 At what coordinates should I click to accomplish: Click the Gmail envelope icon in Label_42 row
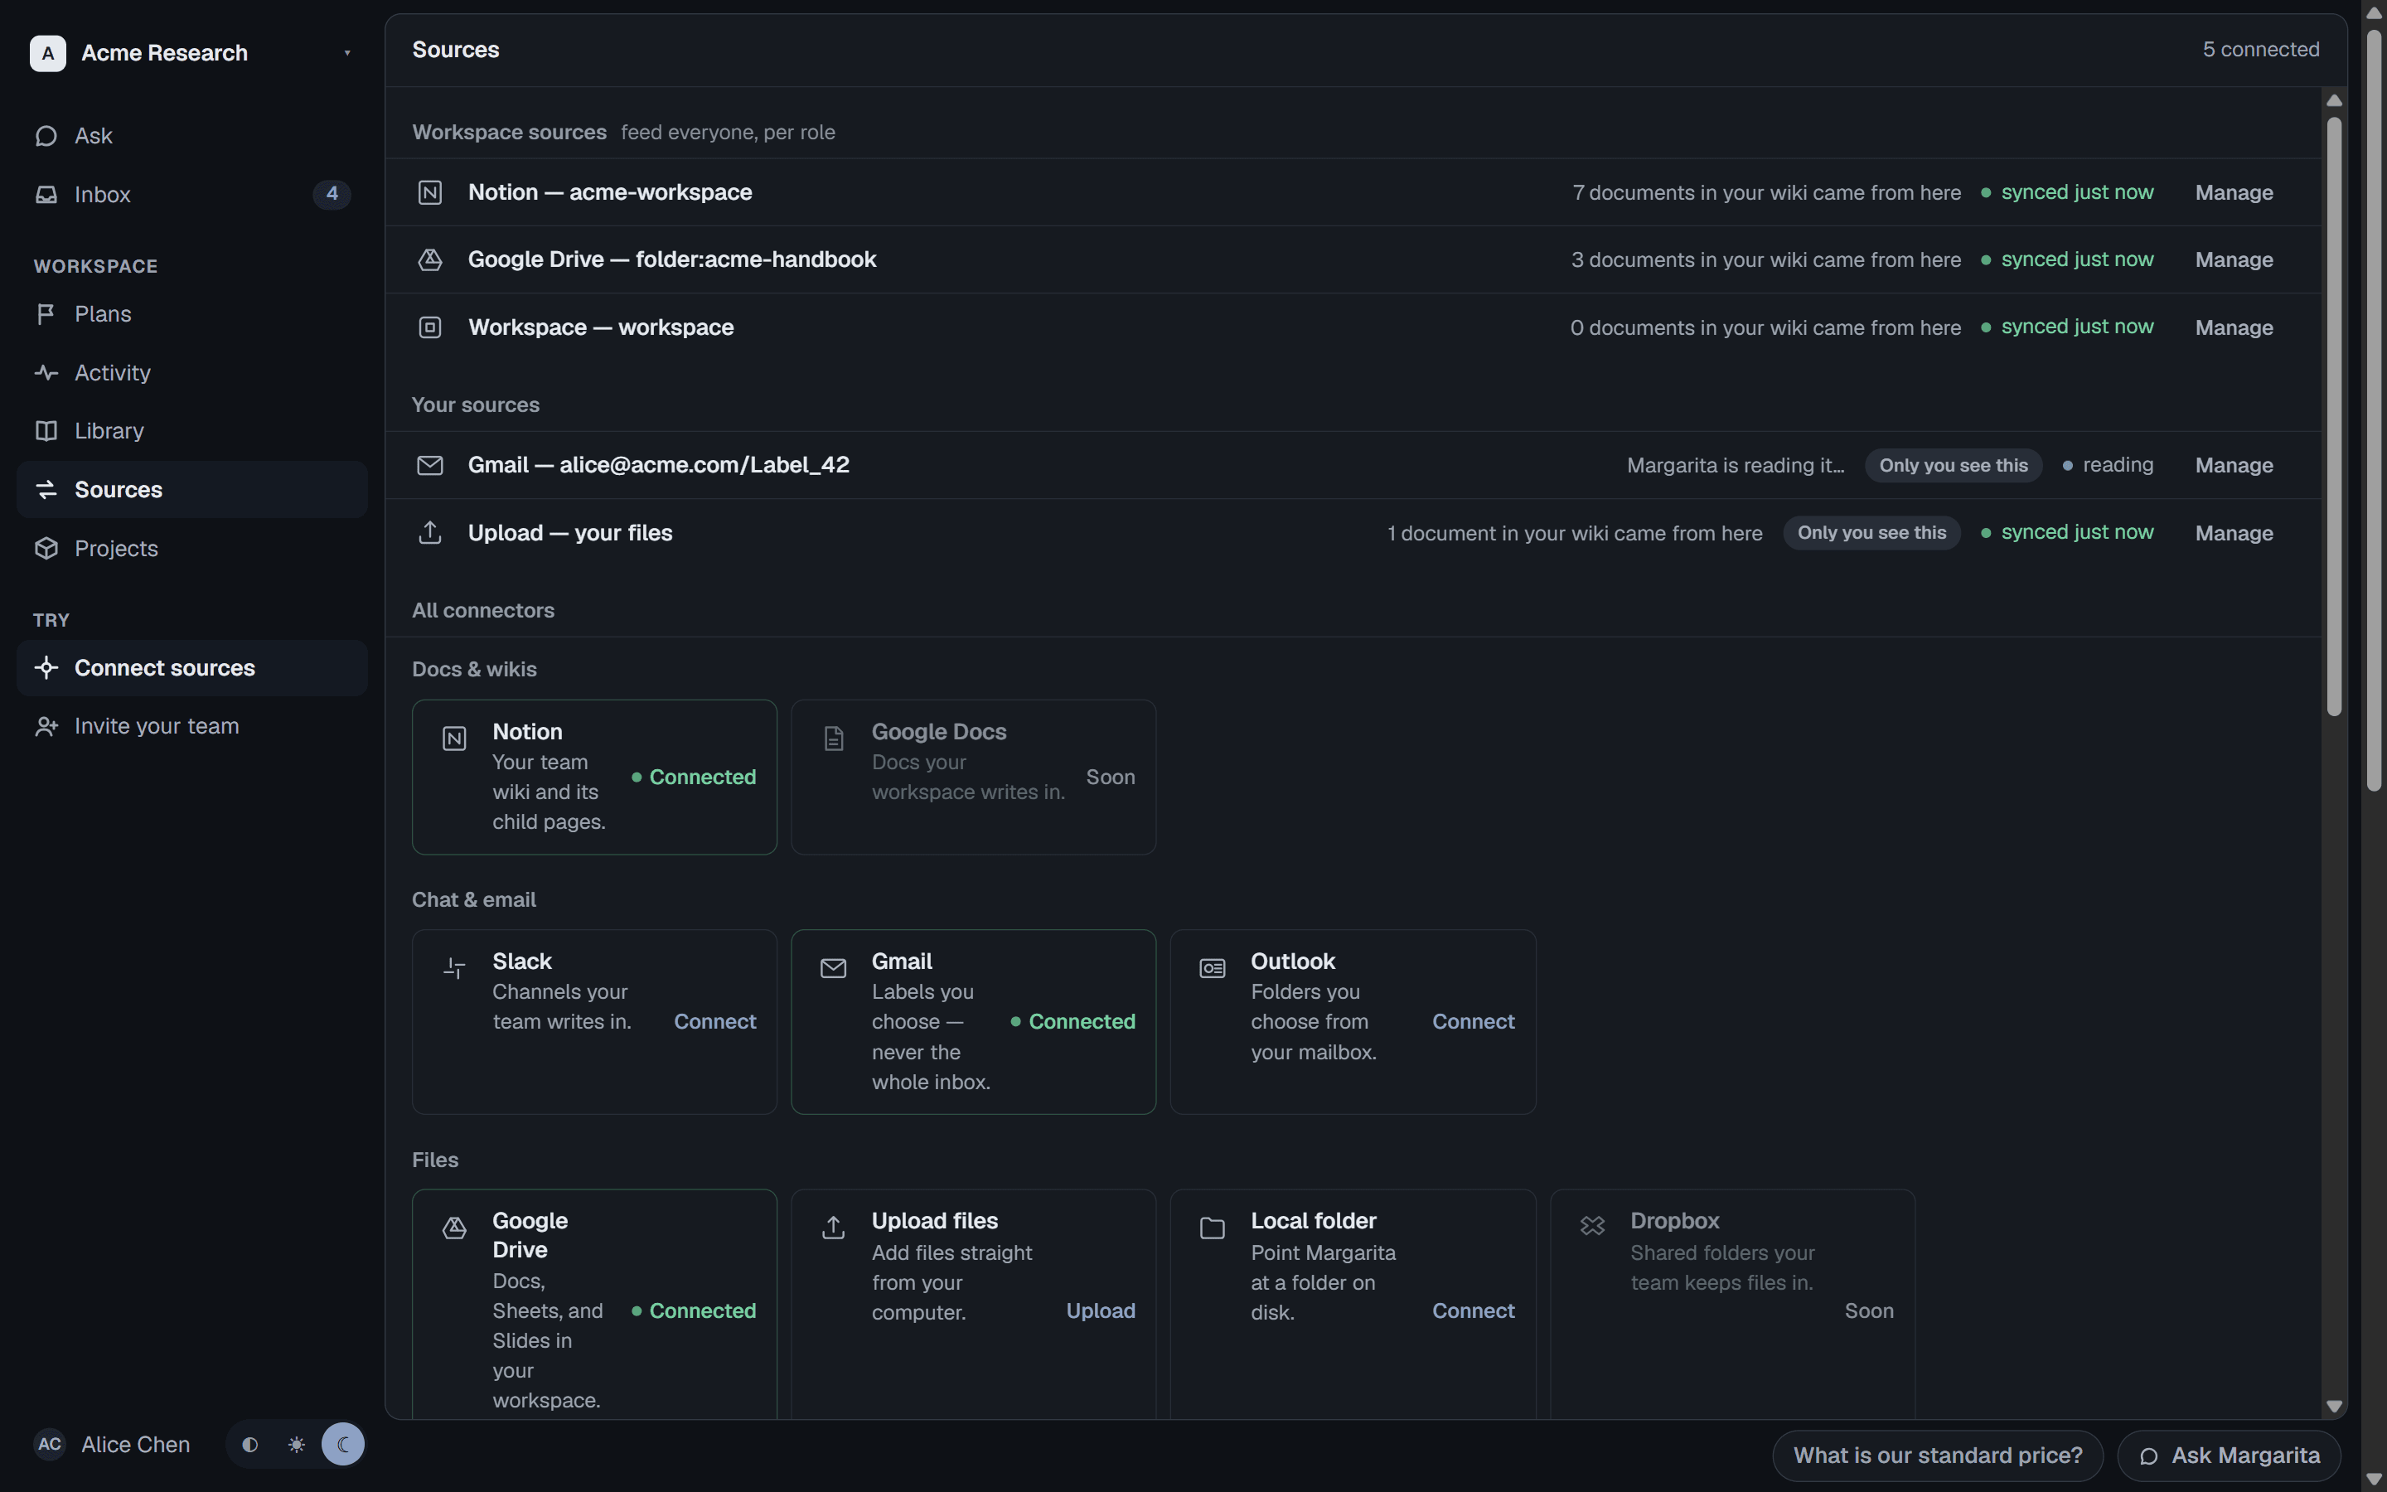[430, 465]
